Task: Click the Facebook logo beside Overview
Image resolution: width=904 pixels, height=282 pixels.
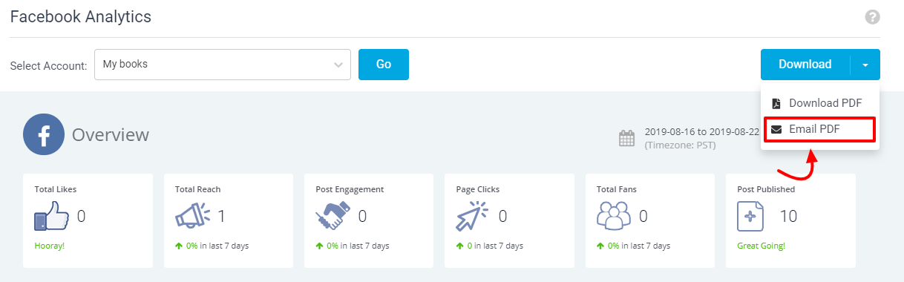Action: pyautogui.click(x=44, y=134)
